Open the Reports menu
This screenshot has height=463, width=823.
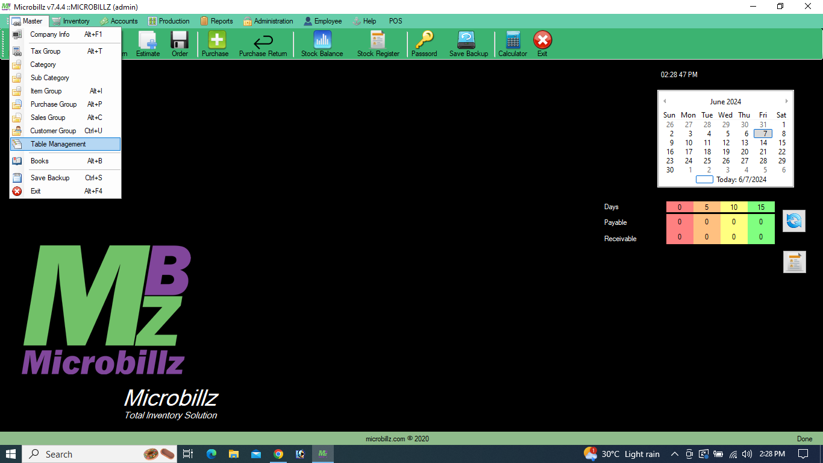(216, 21)
